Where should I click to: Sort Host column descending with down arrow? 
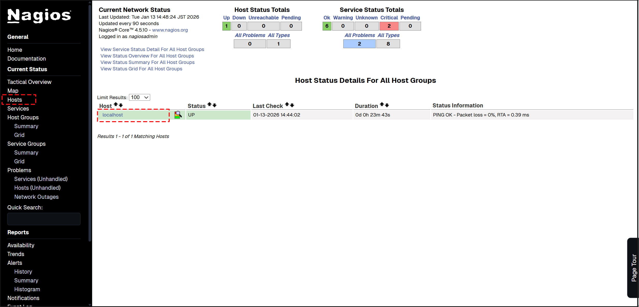click(x=121, y=105)
